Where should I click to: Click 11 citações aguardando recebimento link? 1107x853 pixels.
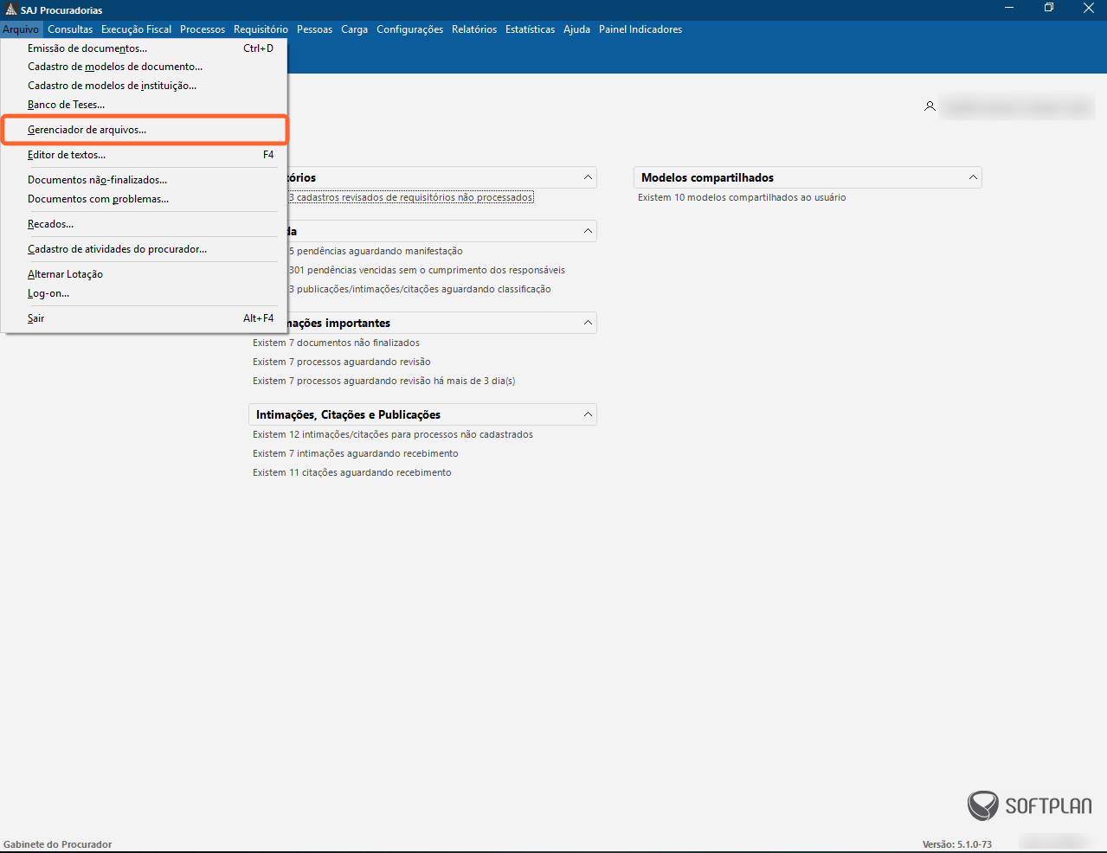351,472
